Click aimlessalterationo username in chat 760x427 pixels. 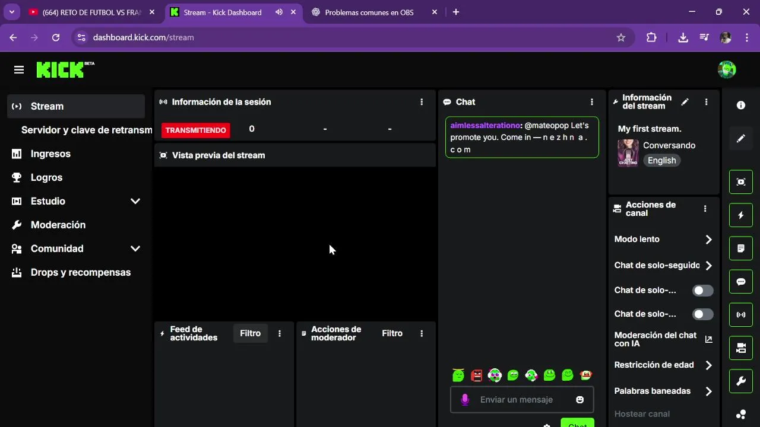click(485, 126)
